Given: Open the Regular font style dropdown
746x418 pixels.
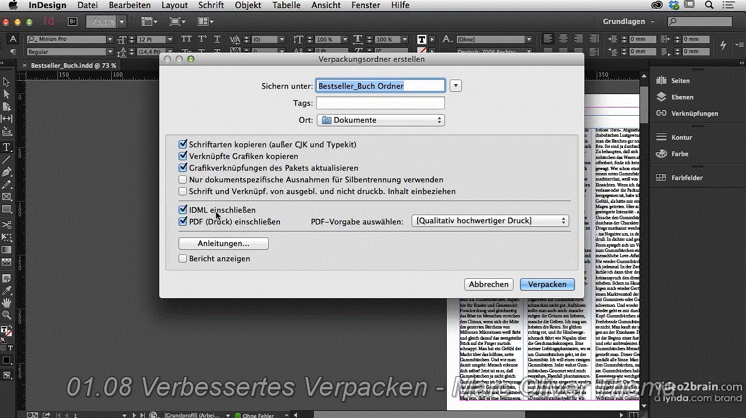Looking at the screenshot, I should (109, 52).
